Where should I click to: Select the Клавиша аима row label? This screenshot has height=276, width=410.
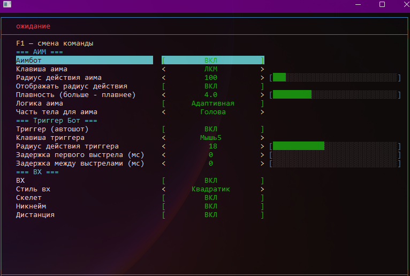[42, 69]
